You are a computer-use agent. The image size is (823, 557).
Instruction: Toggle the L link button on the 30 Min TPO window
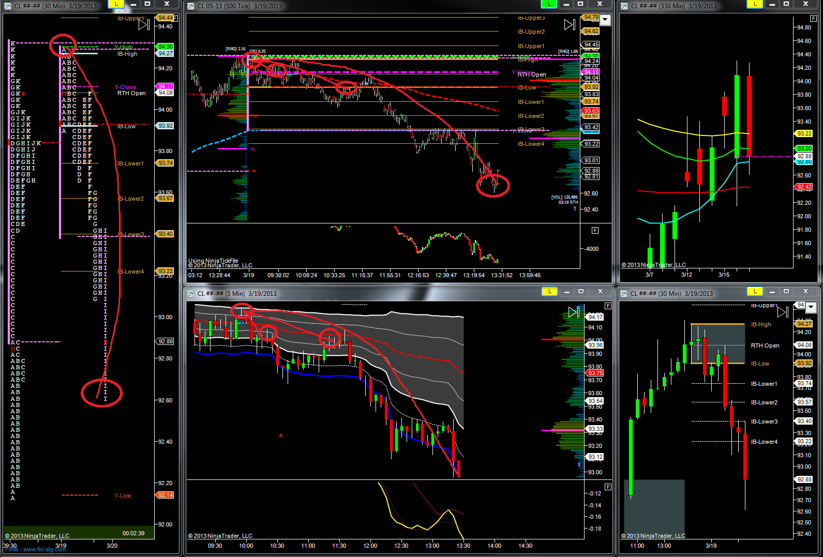click(116, 4)
